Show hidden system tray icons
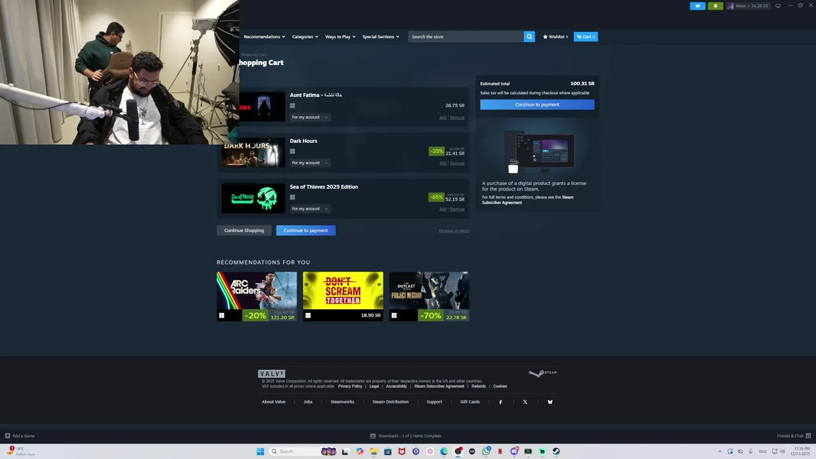The image size is (816, 459). 720,451
